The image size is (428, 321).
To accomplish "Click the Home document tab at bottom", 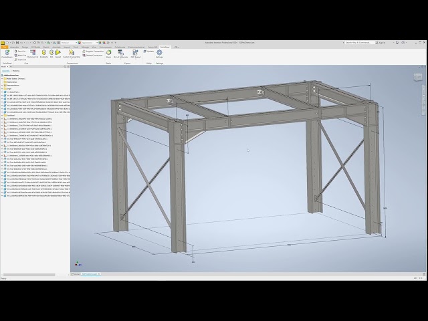I will tap(76, 274).
